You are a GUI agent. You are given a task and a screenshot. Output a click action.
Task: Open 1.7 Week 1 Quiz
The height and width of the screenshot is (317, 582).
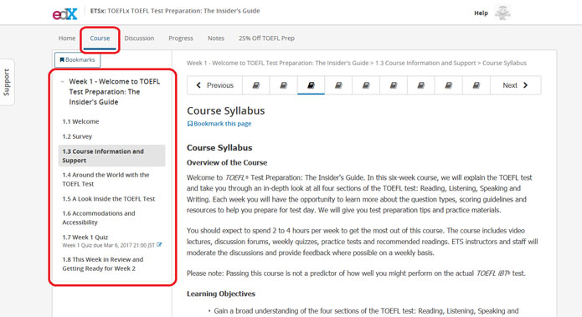click(x=85, y=238)
